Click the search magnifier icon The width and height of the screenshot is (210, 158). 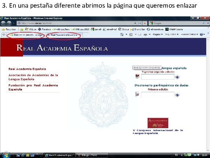pyautogui.click(x=204, y=23)
